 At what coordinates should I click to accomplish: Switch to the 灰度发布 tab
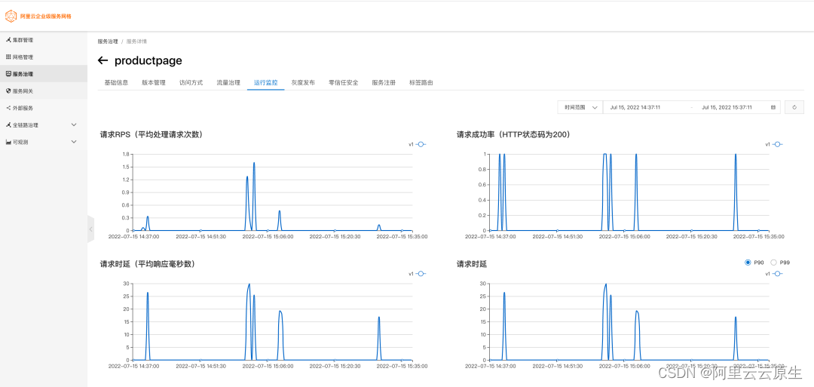pos(303,82)
